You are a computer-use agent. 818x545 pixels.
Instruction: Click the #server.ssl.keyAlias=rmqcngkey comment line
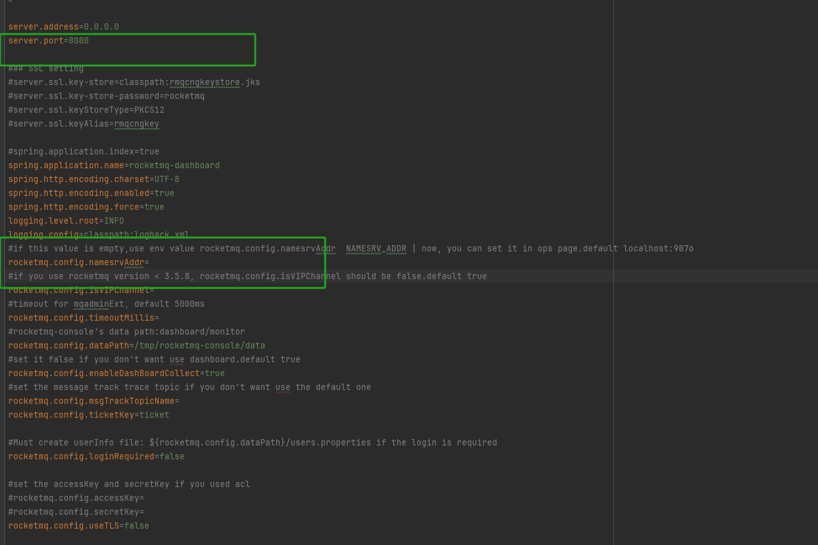point(84,124)
